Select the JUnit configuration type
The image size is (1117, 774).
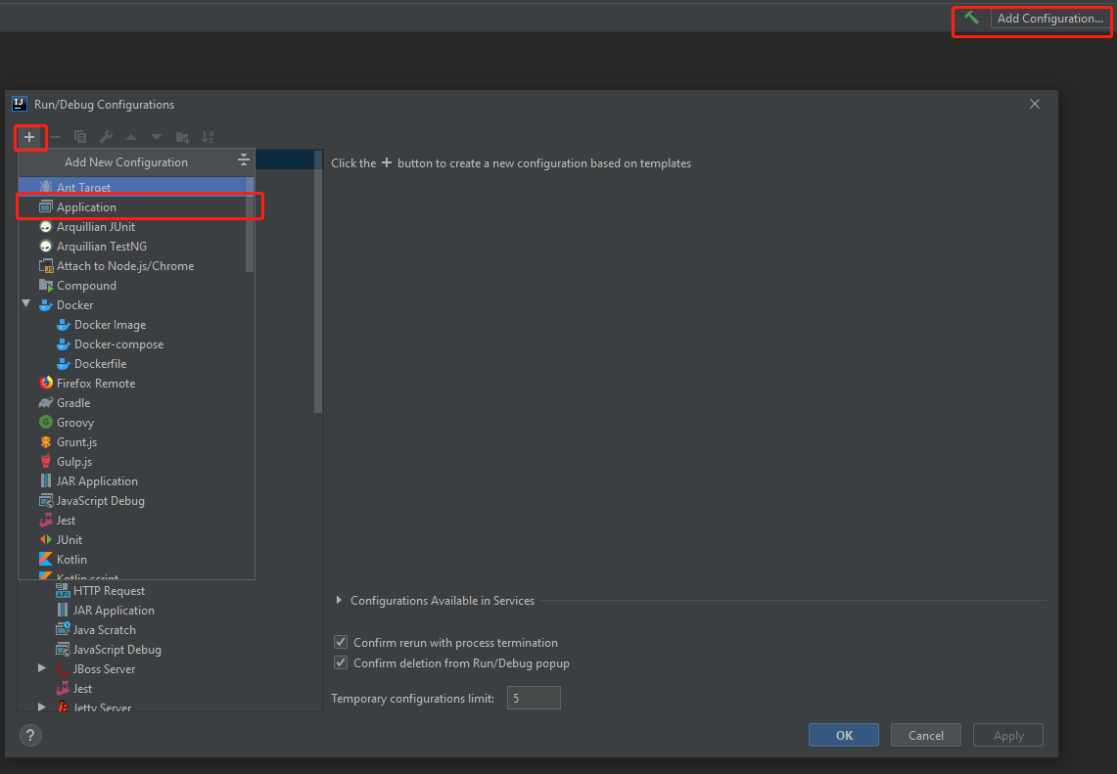[x=70, y=539]
